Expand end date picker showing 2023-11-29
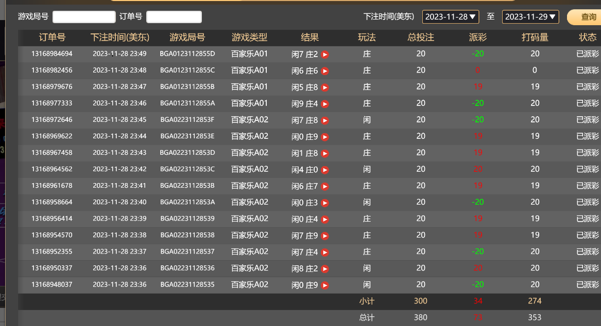This screenshot has height=326, width=601. pos(530,17)
